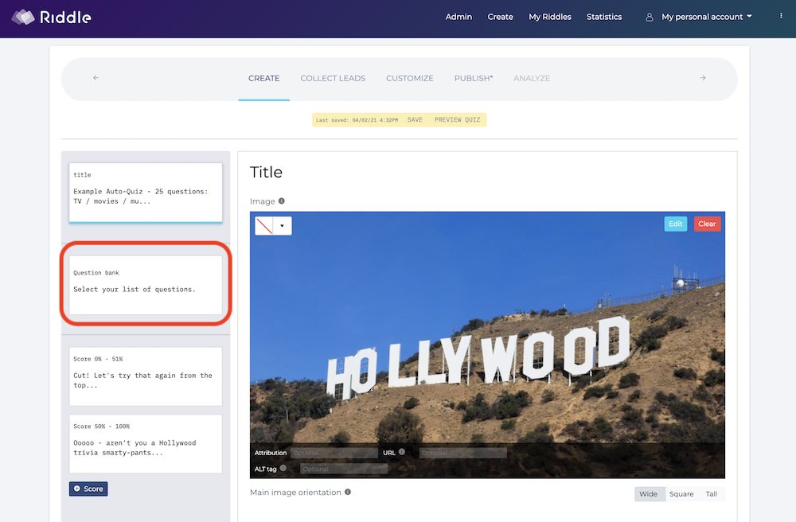This screenshot has width=796, height=522.
Task: Click the Hollywood sign image
Action: [487, 345]
